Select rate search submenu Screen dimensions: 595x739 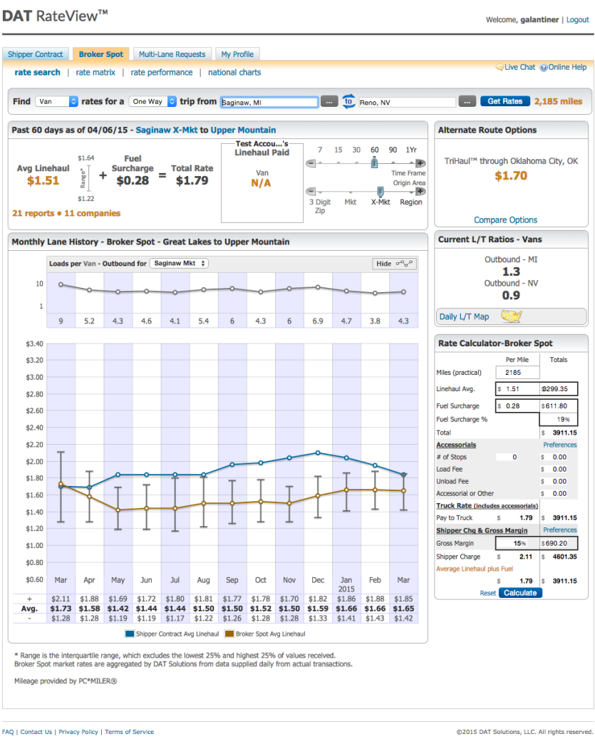click(37, 72)
